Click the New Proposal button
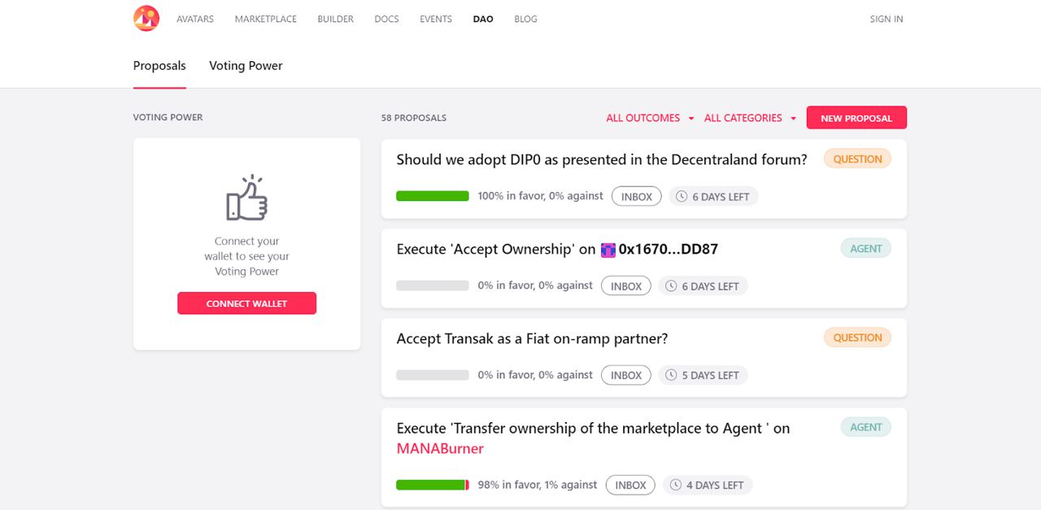The height and width of the screenshot is (510, 1041). 856,118
